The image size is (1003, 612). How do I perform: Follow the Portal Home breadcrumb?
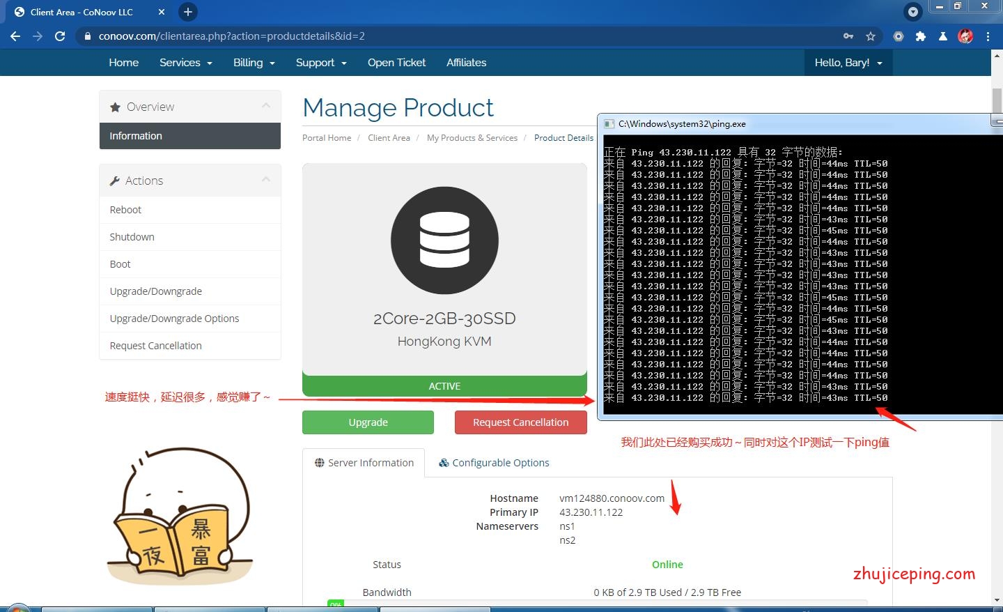pyautogui.click(x=327, y=138)
